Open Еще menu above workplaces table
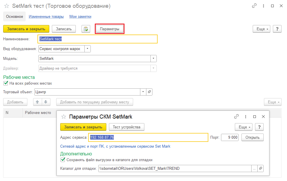This screenshot has width=287, height=181. [x=273, y=102]
